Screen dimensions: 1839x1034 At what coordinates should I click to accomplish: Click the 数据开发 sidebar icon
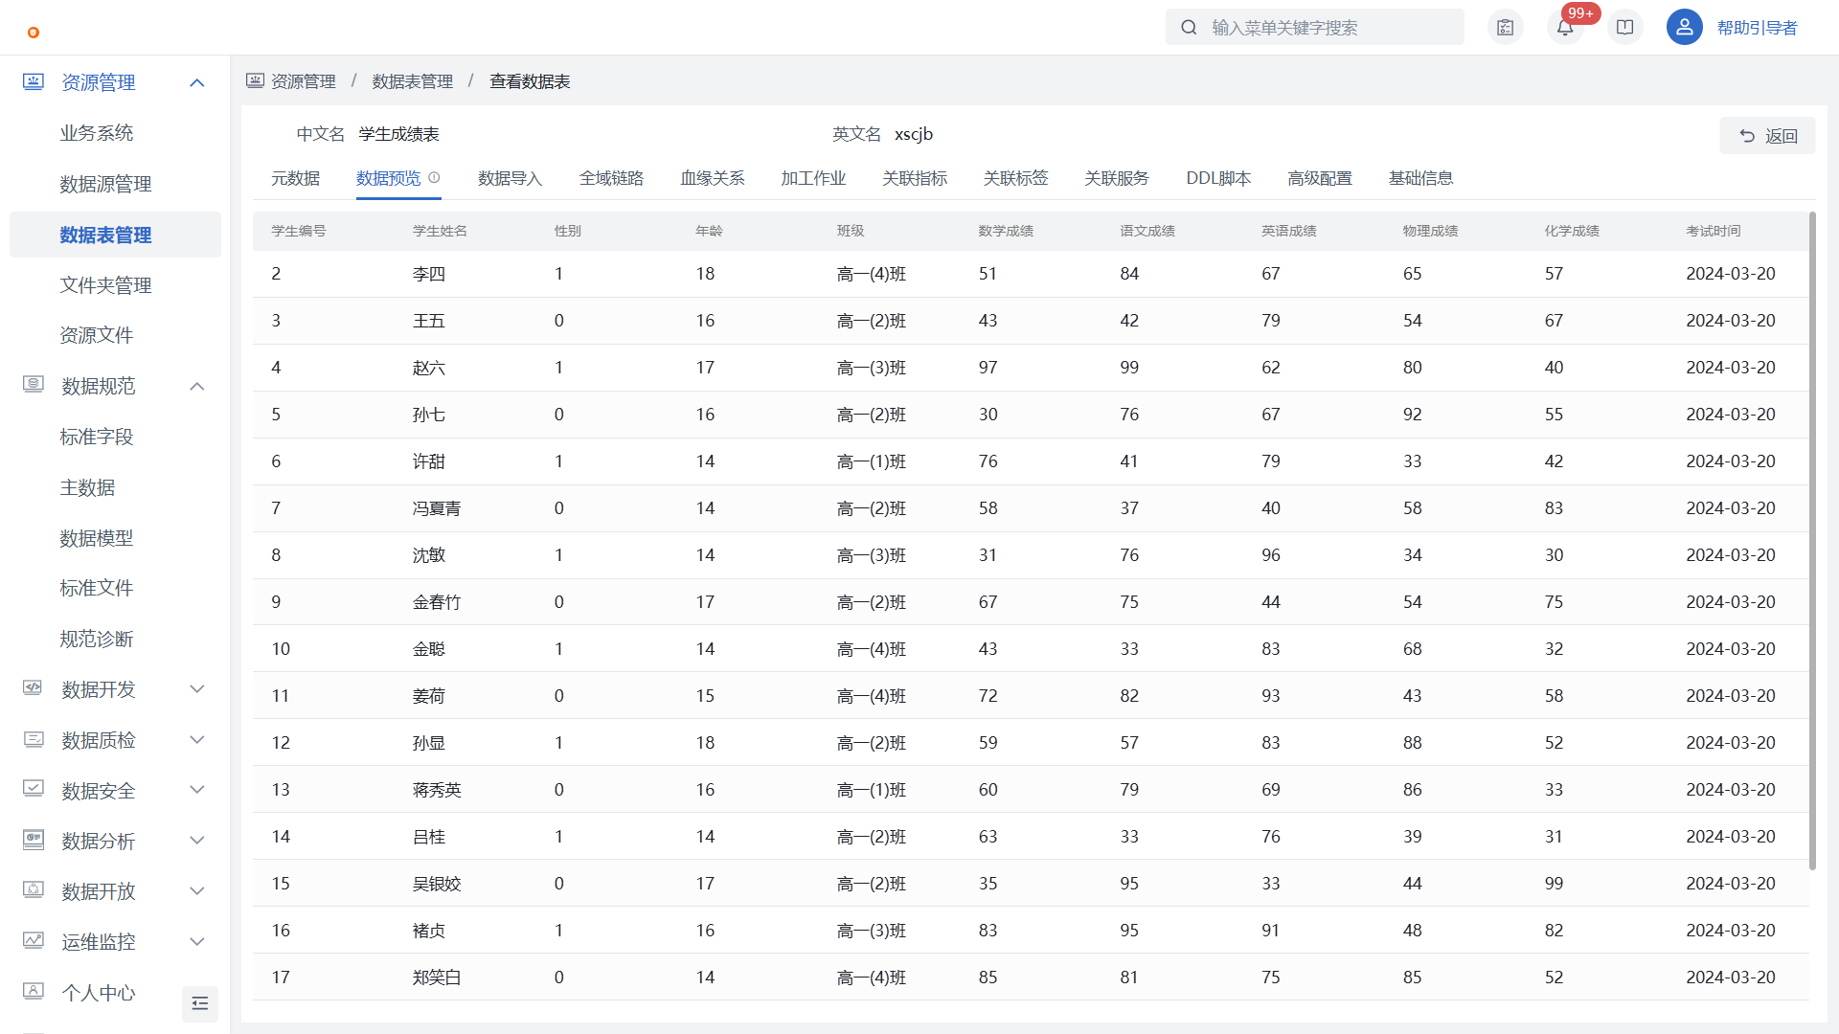[x=34, y=688]
